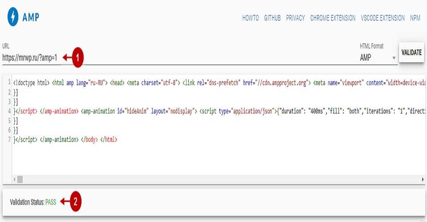The image size is (427, 222).
Task: Click the green PASS validation status
Action: 51,202
